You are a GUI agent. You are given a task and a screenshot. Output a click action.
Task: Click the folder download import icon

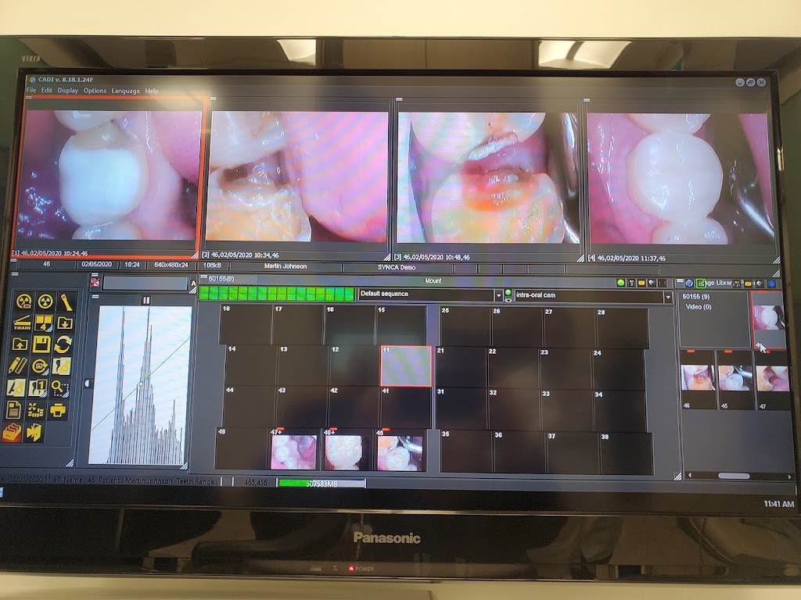tap(65, 323)
